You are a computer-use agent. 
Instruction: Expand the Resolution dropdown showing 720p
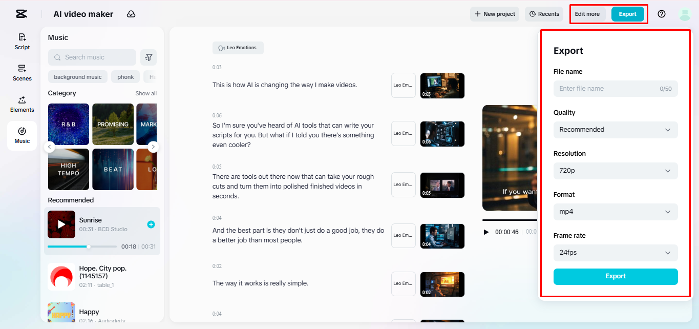pyautogui.click(x=615, y=171)
